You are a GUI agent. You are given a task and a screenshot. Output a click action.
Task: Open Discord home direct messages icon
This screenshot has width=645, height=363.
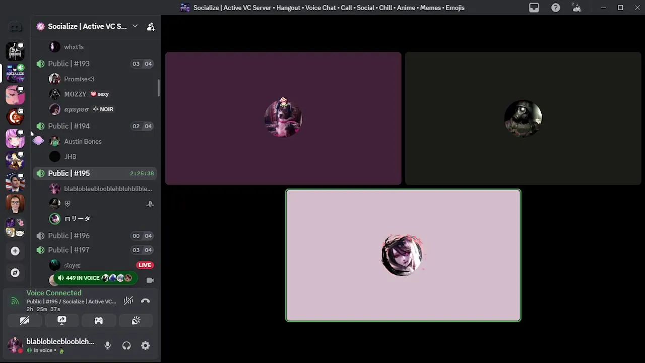(x=15, y=27)
